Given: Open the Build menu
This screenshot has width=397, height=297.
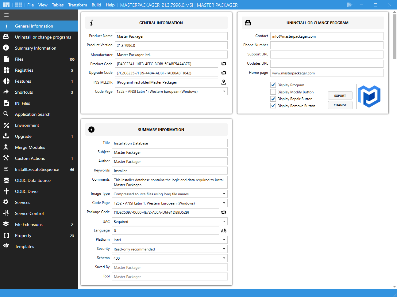Looking at the screenshot, I should tap(96, 5).
